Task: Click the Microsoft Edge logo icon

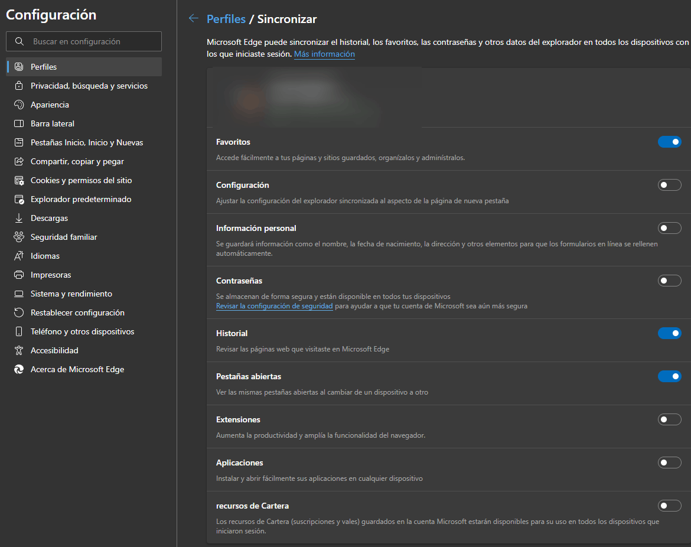Action: tap(19, 369)
